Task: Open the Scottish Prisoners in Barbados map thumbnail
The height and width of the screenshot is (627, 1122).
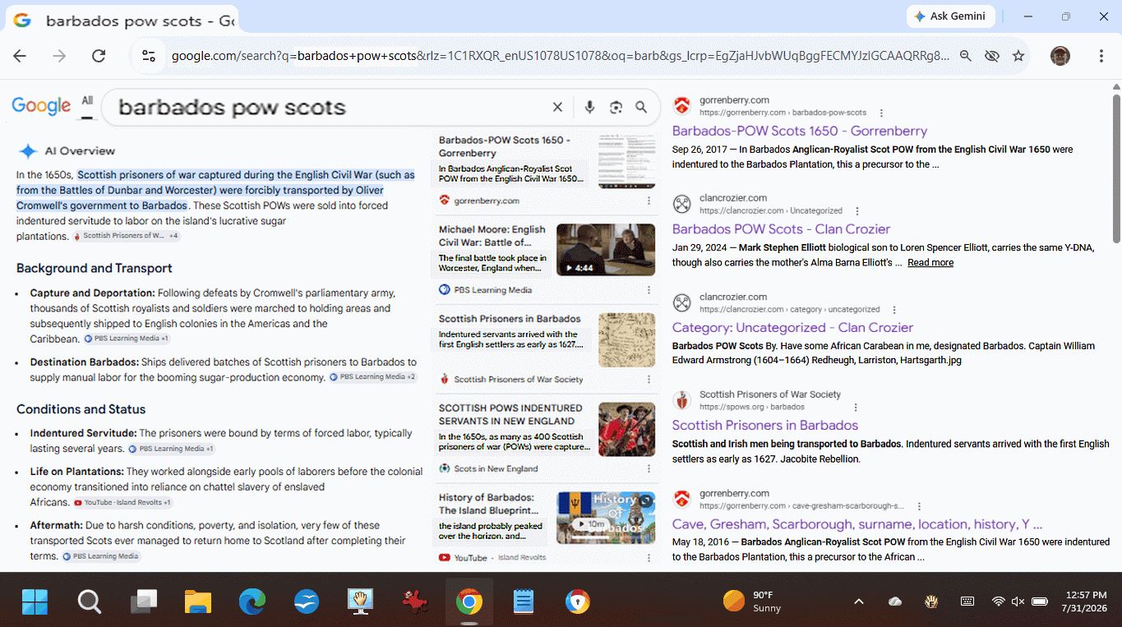Action: click(x=627, y=339)
